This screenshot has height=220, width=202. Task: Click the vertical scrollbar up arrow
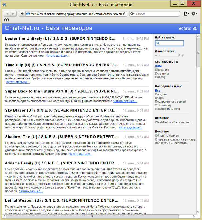(x=198, y=36)
